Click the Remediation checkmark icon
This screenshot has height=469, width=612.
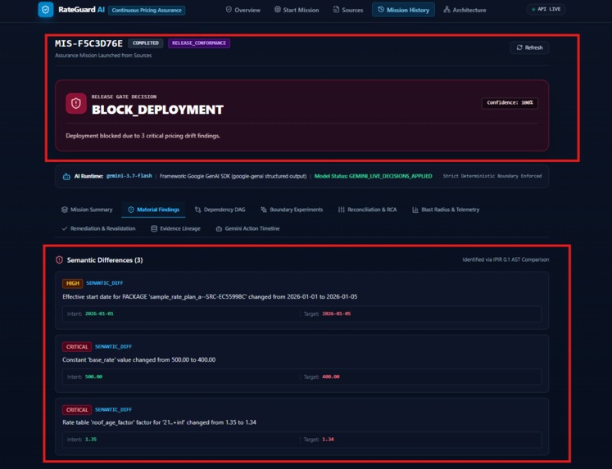(x=65, y=228)
